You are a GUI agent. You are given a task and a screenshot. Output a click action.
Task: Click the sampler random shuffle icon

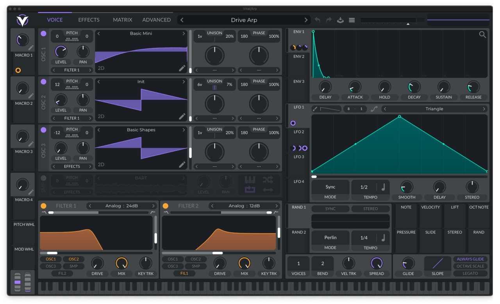pos(268,180)
